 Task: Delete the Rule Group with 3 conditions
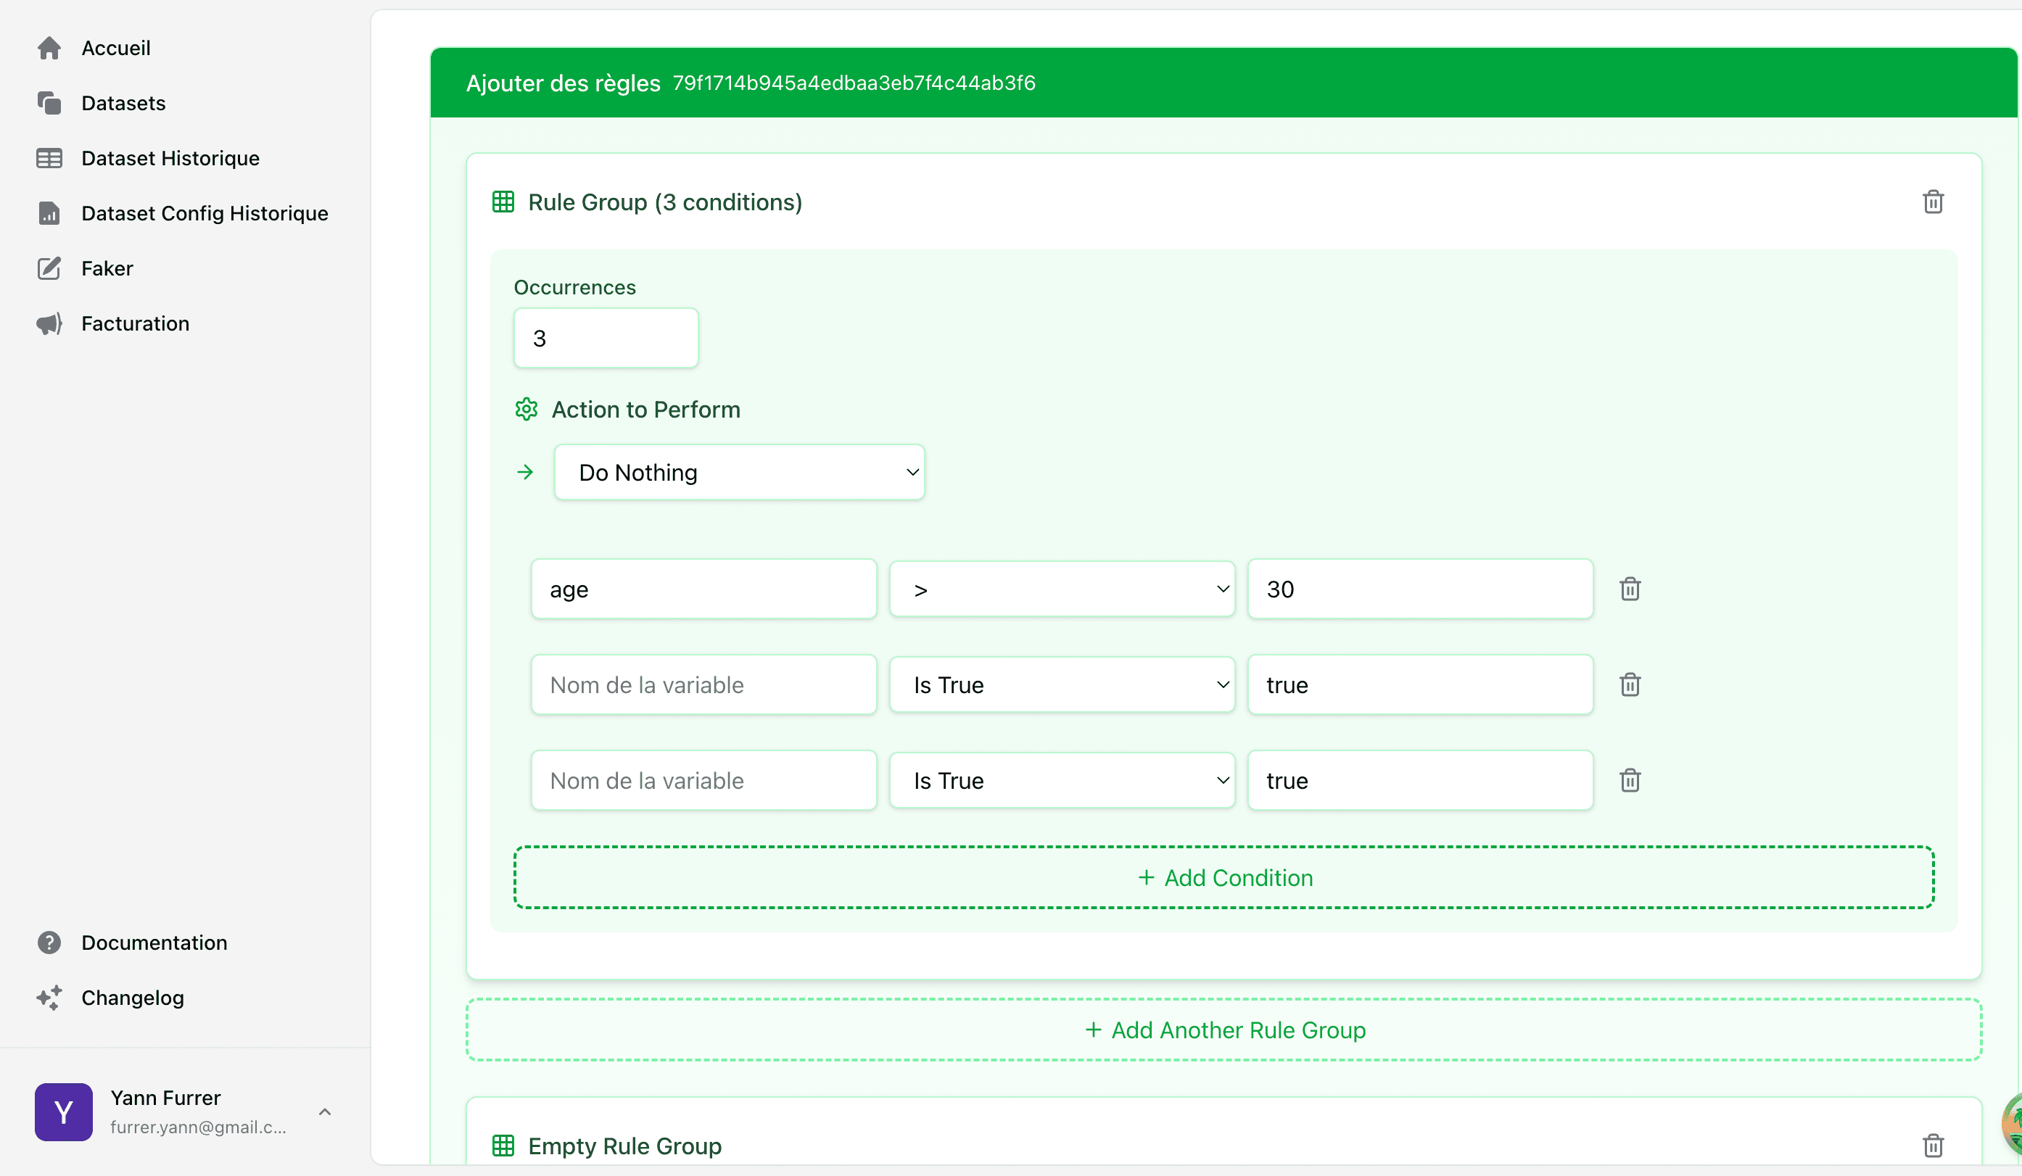click(x=1932, y=202)
